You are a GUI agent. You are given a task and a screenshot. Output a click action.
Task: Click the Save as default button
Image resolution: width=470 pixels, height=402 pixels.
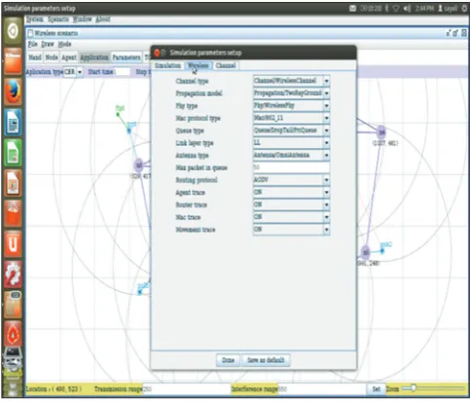266,360
